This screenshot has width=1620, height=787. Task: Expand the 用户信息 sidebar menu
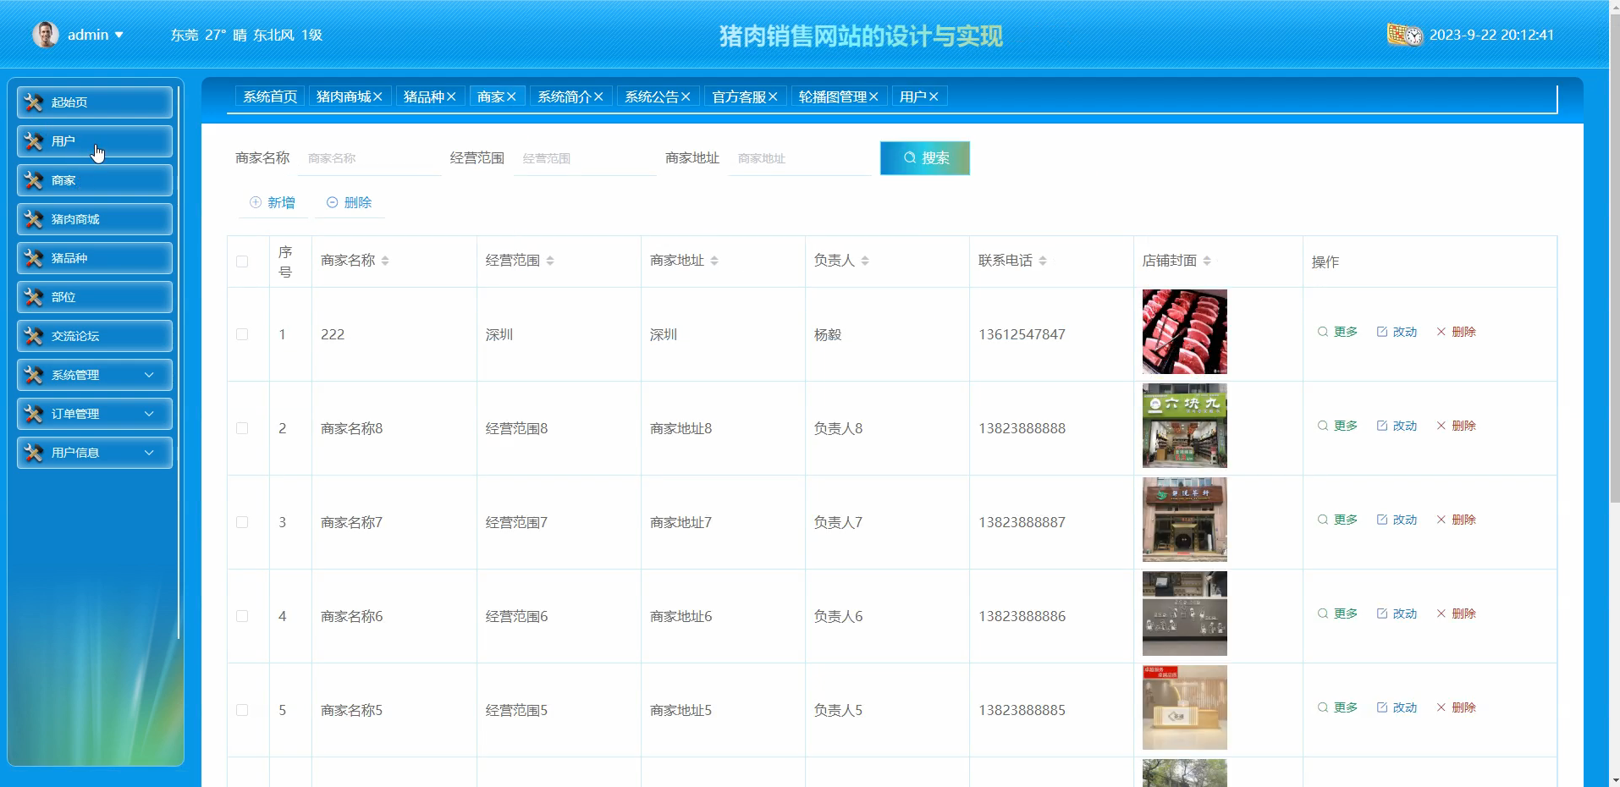pos(95,453)
